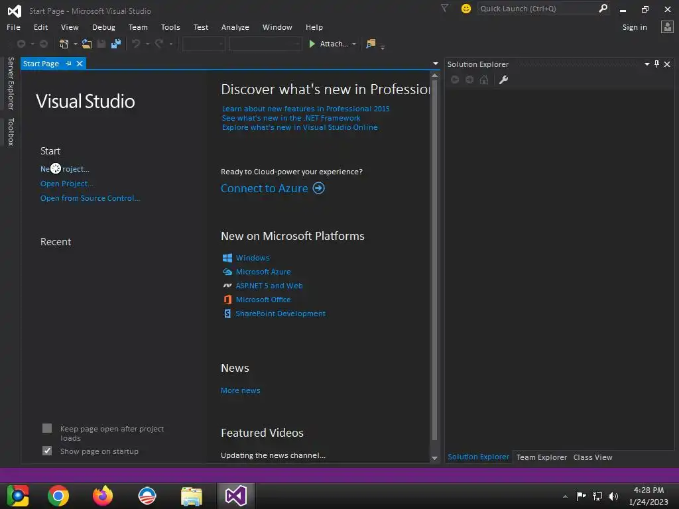679x509 pixels.
Task: Click the notifications filter flag icon
Action: tap(444, 8)
